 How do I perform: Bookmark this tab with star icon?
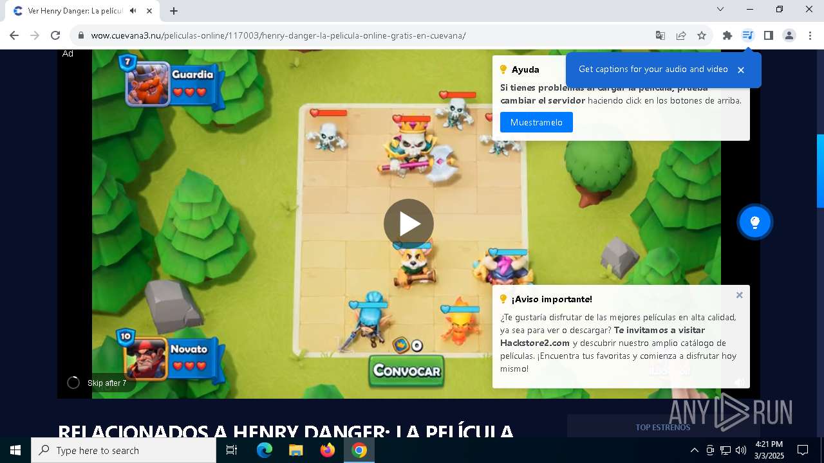coord(702,35)
